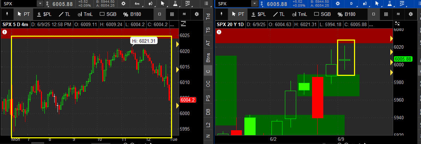Open the left chart settings gear icon
The image size is (421, 144).
pyautogui.click(x=123, y=4)
